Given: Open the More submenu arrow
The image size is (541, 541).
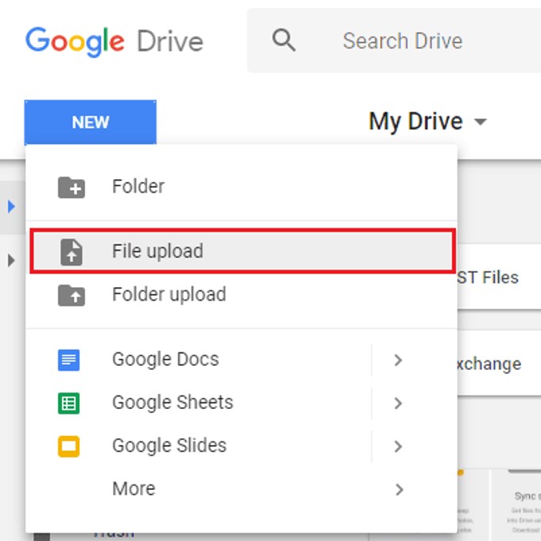Looking at the screenshot, I should pyautogui.click(x=399, y=489).
